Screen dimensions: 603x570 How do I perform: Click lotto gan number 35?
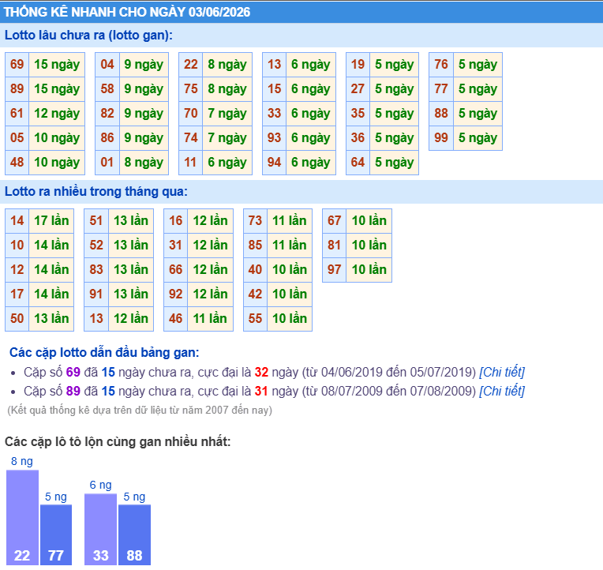coord(358,114)
